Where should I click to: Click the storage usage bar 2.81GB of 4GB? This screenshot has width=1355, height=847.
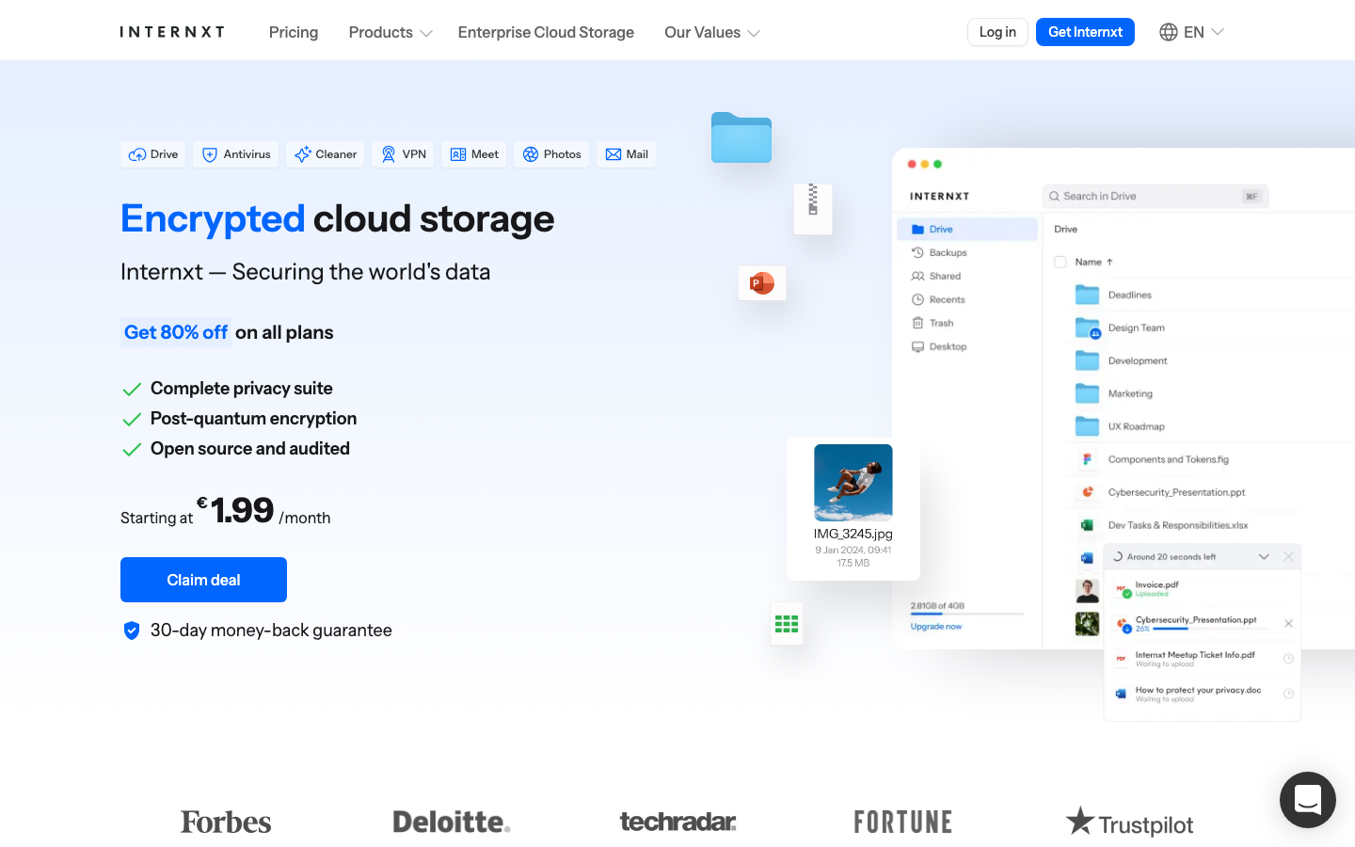click(966, 614)
